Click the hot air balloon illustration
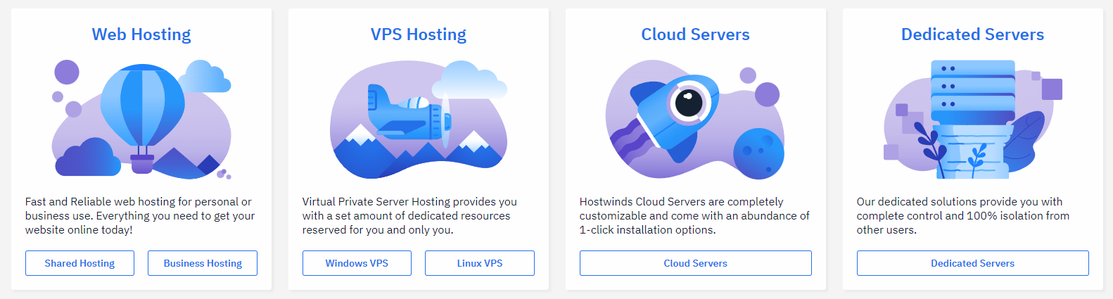This screenshot has height=299, width=1113. 142,109
